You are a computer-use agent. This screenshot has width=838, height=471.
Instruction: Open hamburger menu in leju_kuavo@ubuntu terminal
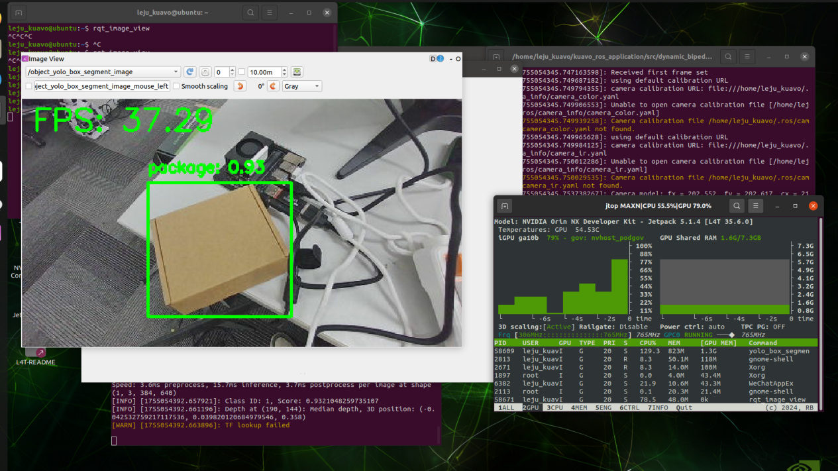click(x=269, y=13)
